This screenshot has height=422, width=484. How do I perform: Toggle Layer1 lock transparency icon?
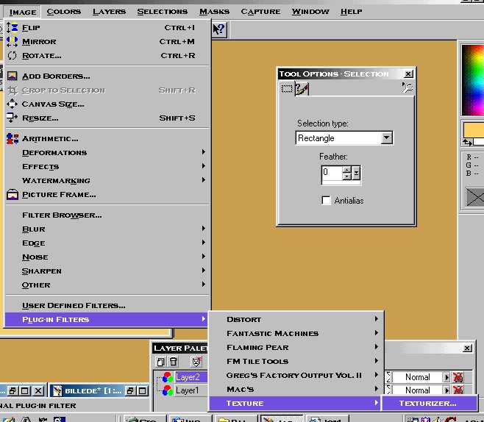tap(458, 390)
